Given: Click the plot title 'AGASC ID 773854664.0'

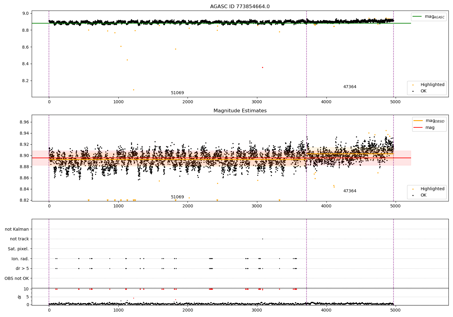Looking at the screenshot, I should coord(240,7).
